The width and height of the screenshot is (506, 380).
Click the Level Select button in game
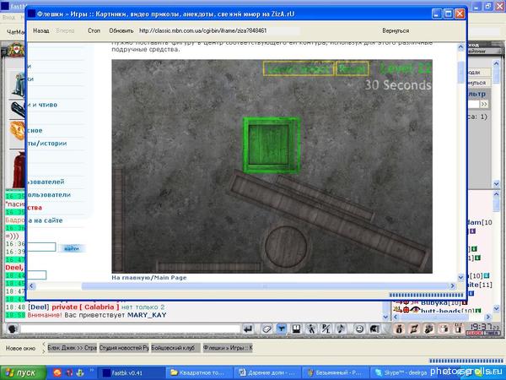pos(299,68)
